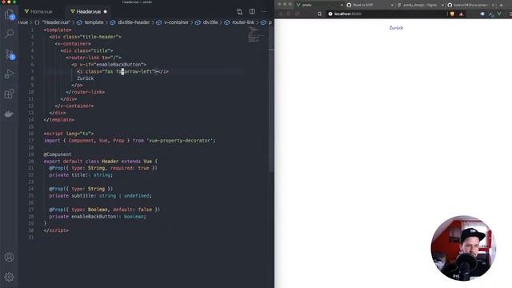Close the Figma browser tab
The width and height of the screenshot is (512, 288).
(x=442, y=6)
